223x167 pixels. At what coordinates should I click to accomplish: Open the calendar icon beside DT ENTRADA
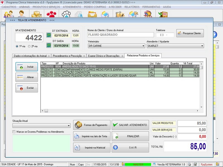pos(49,35)
